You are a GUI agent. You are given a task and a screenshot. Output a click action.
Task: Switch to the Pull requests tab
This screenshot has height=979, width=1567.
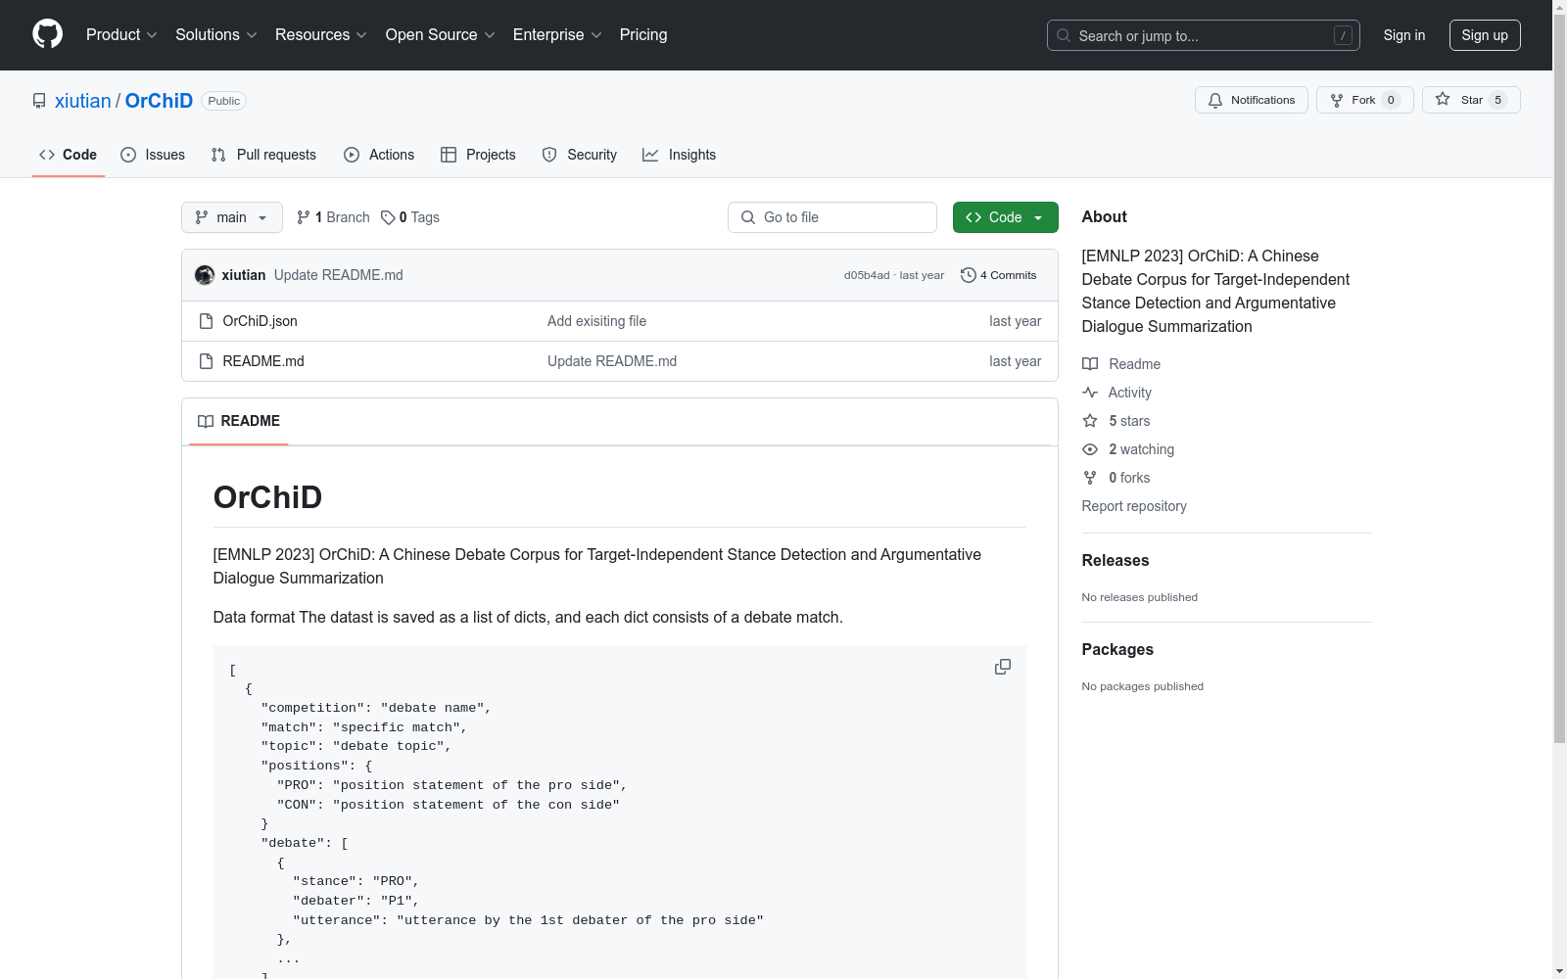tap(263, 155)
